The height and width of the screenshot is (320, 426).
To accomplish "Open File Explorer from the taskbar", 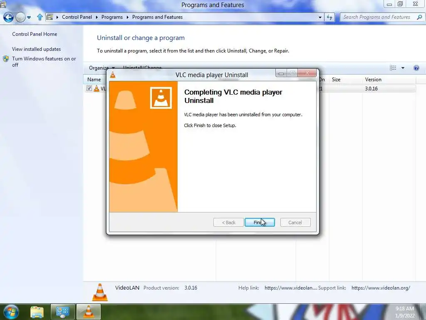I will coord(37,312).
